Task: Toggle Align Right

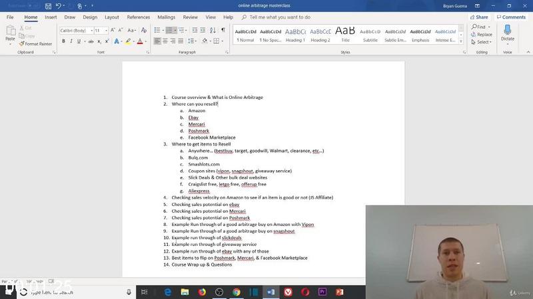Action: pos(173,41)
